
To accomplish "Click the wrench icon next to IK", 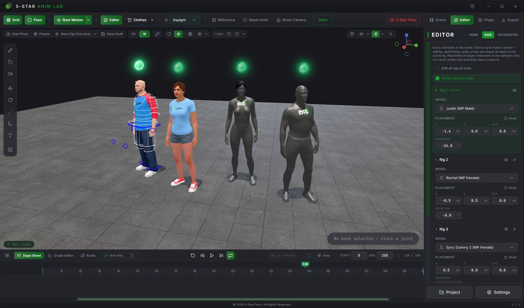I will point(158,34).
